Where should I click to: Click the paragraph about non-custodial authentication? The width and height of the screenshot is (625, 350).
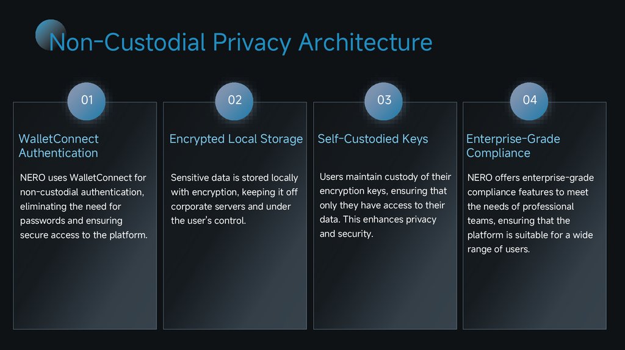84,206
